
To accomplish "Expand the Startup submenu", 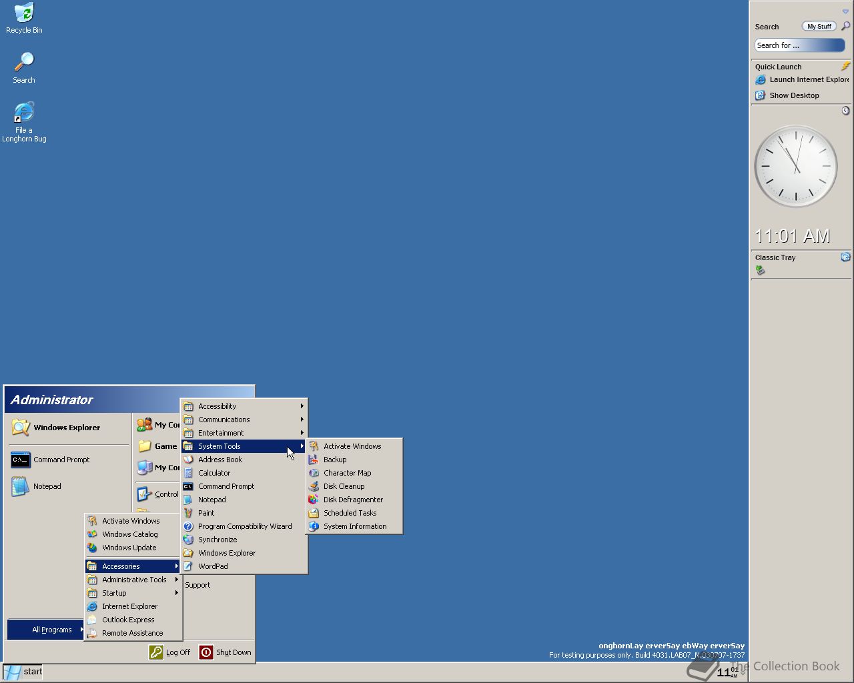I will (133, 593).
